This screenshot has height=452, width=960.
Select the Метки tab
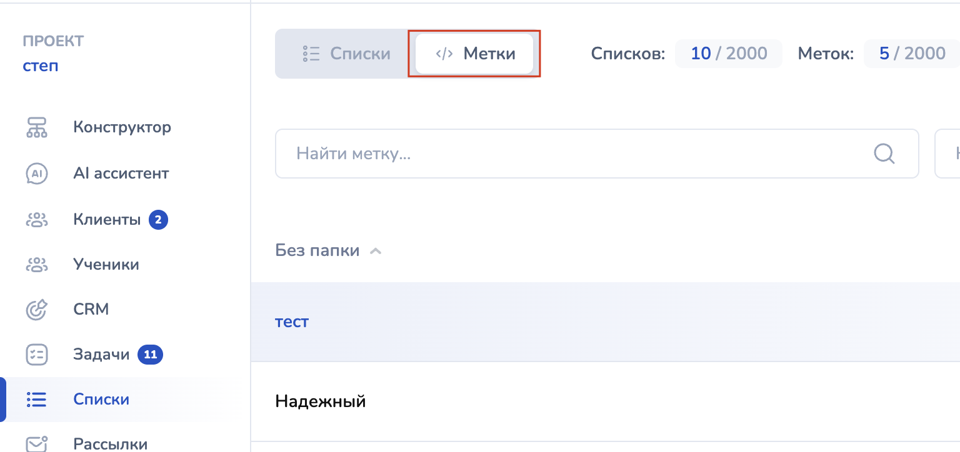coord(474,54)
